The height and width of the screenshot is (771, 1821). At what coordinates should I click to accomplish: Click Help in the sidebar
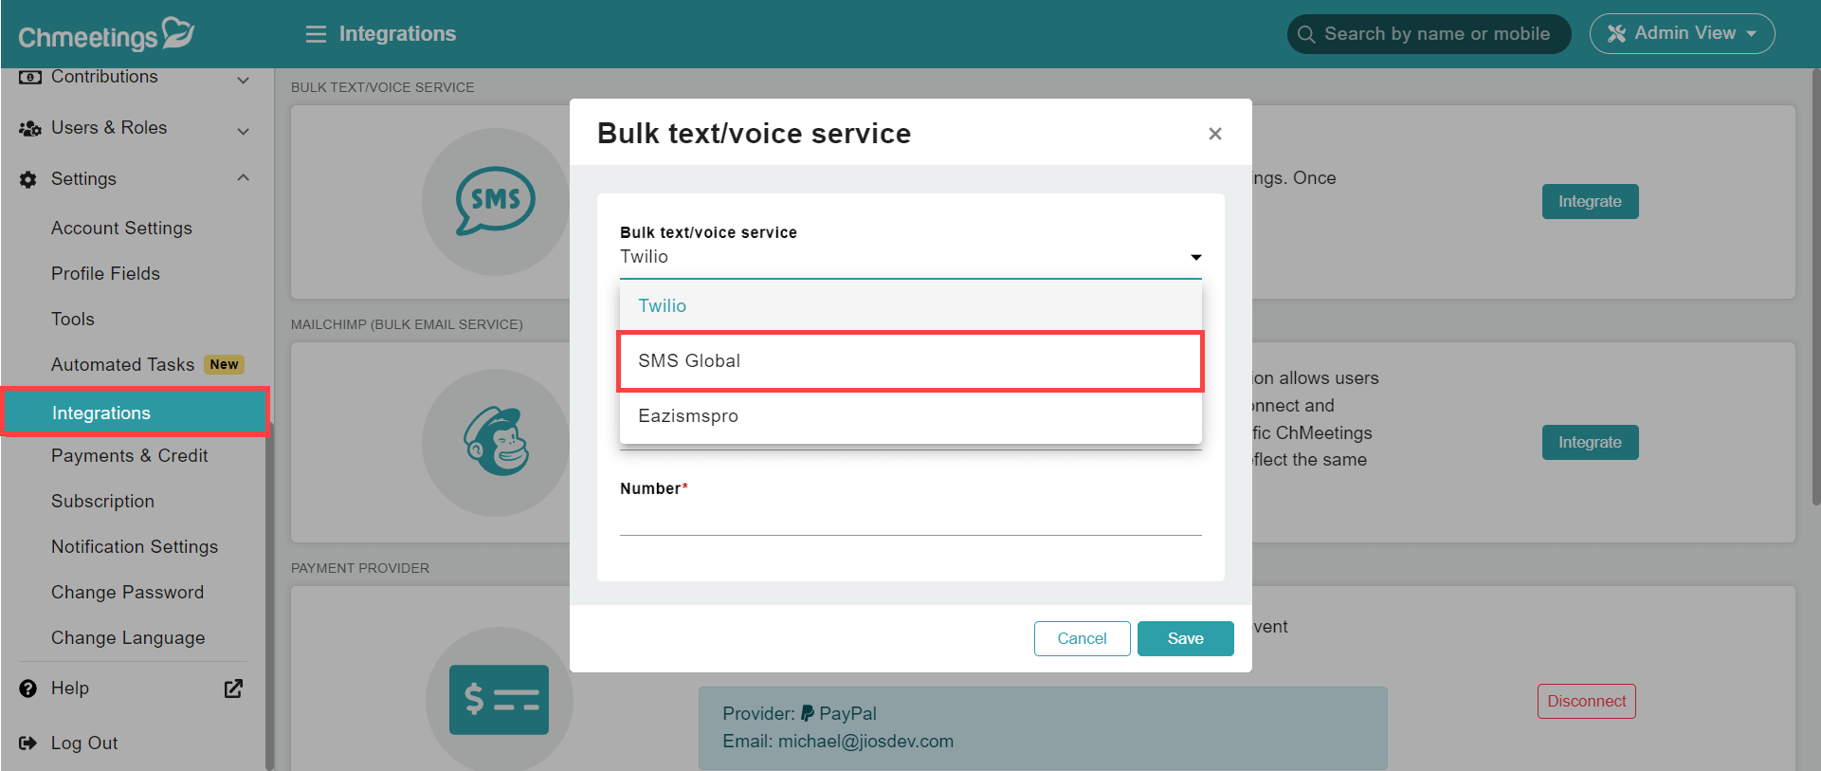pyautogui.click(x=70, y=688)
